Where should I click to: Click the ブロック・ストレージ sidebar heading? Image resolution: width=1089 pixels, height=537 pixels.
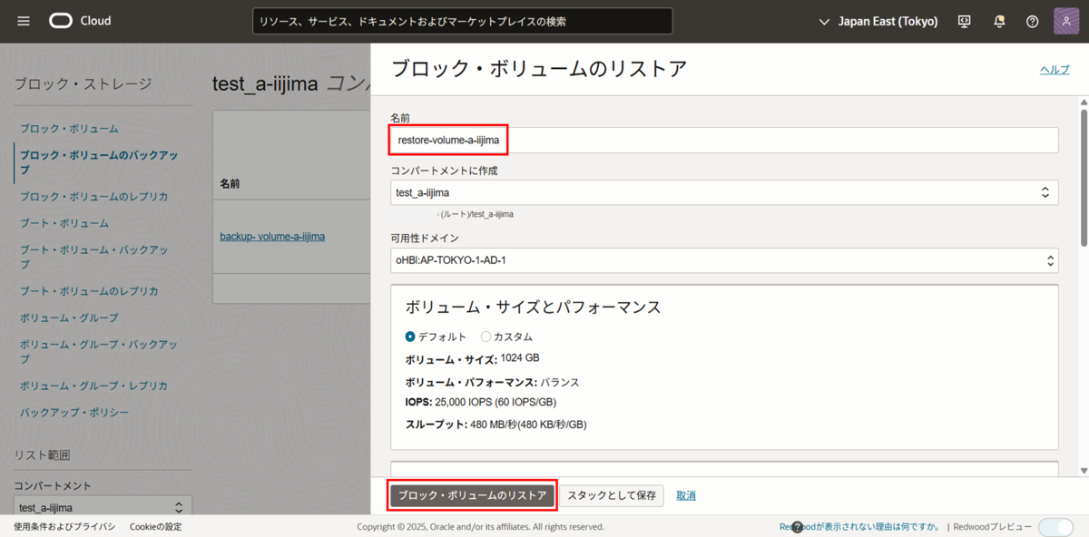pyautogui.click(x=83, y=84)
